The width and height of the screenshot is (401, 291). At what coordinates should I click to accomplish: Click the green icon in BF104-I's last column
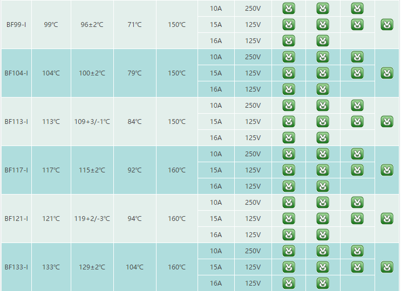(386, 73)
